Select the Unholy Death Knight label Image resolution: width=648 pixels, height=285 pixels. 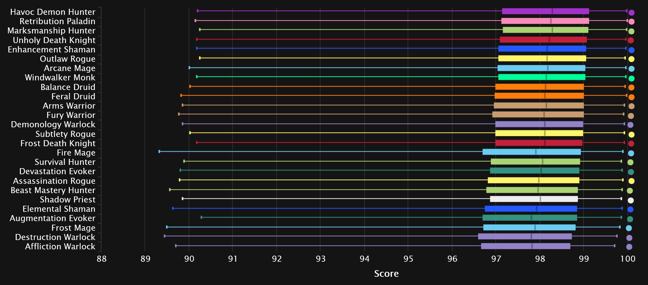pyautogui.click(x=54, y=40)
